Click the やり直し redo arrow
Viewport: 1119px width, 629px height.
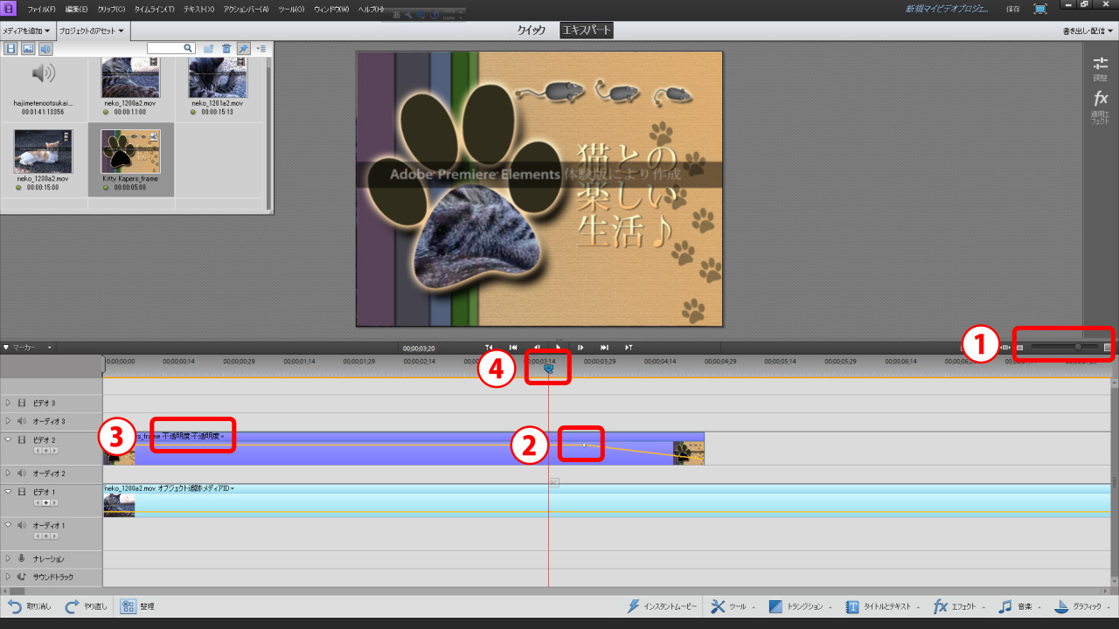pos(73,606)
